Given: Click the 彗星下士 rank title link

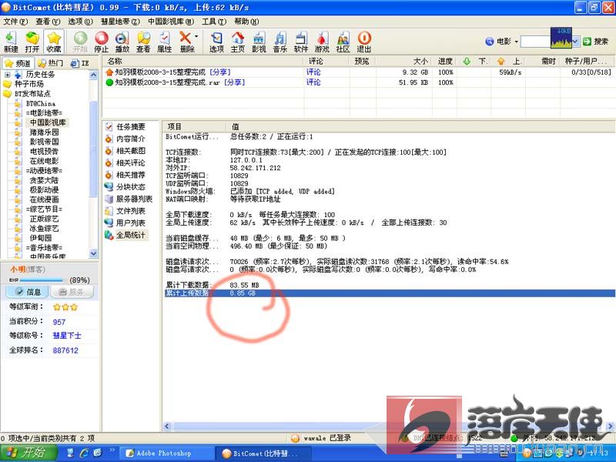Looking at the screenshot, I should pos(67,336).
